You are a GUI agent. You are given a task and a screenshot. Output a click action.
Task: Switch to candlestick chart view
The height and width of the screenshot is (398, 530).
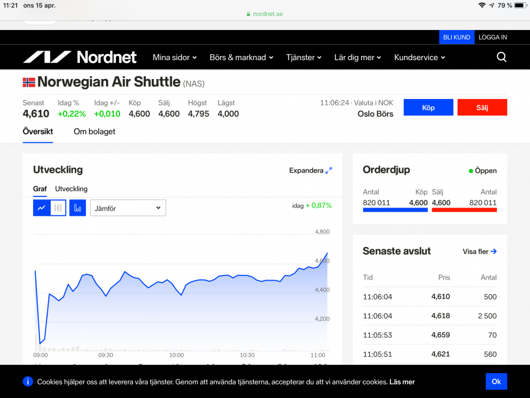coord(58,208)
